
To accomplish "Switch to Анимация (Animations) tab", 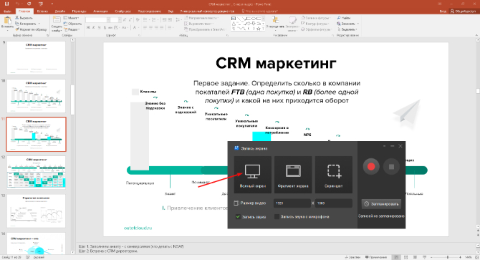I will tap(100, 11).
